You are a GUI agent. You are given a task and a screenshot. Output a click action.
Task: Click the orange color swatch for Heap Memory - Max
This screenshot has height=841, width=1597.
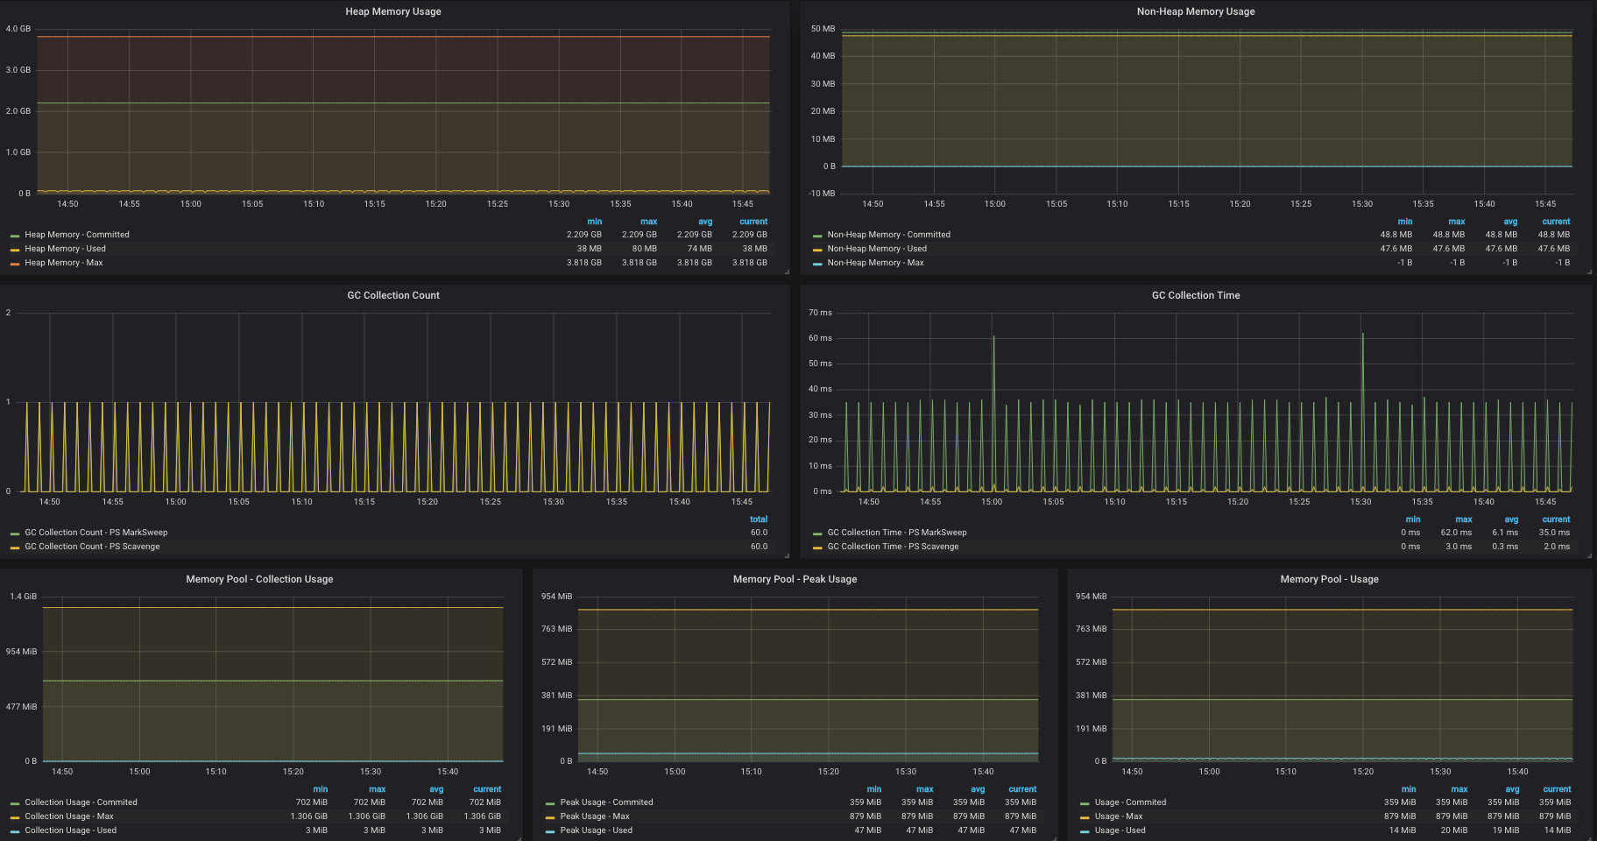pyautogui.click(x=15, y=264)
